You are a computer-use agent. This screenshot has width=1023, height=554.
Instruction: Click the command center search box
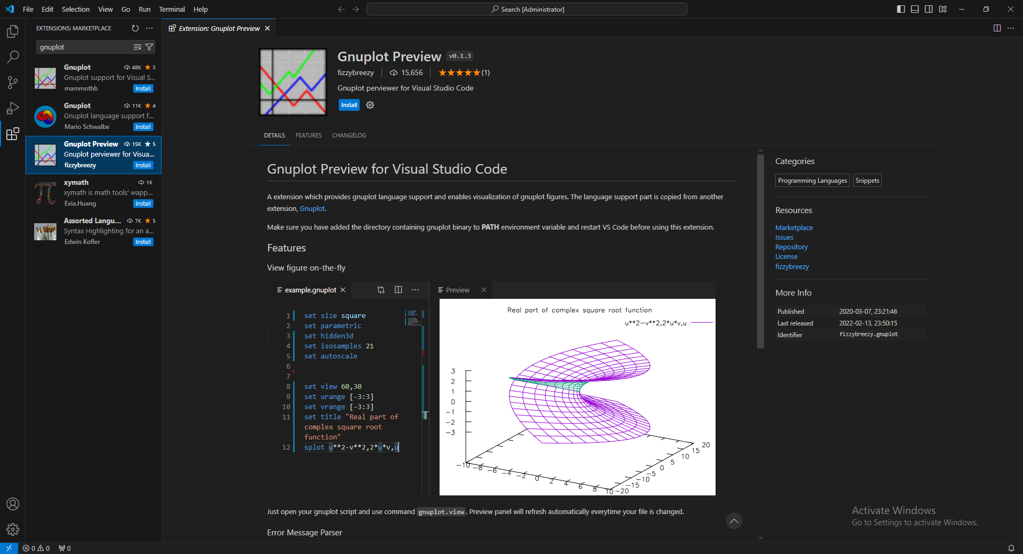(x=527, y=9)
